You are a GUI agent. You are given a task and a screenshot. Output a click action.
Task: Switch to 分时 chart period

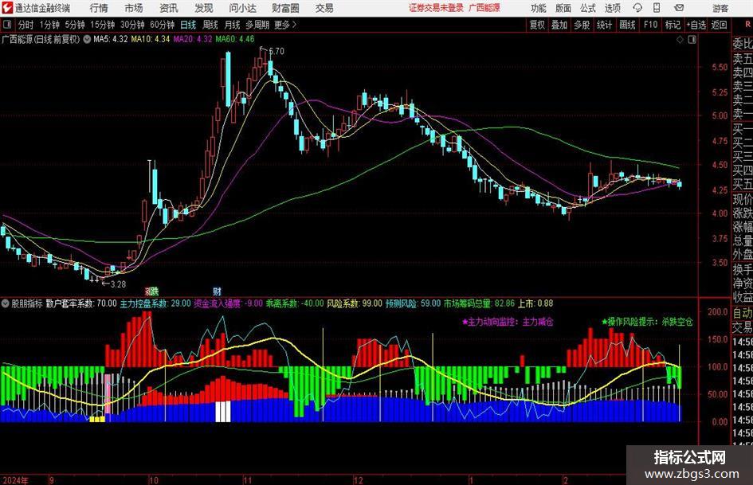(26, 25)
